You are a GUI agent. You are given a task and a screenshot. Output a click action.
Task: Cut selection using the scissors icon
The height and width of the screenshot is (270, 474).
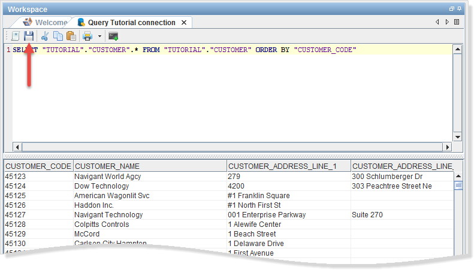(x=45, y=36)
